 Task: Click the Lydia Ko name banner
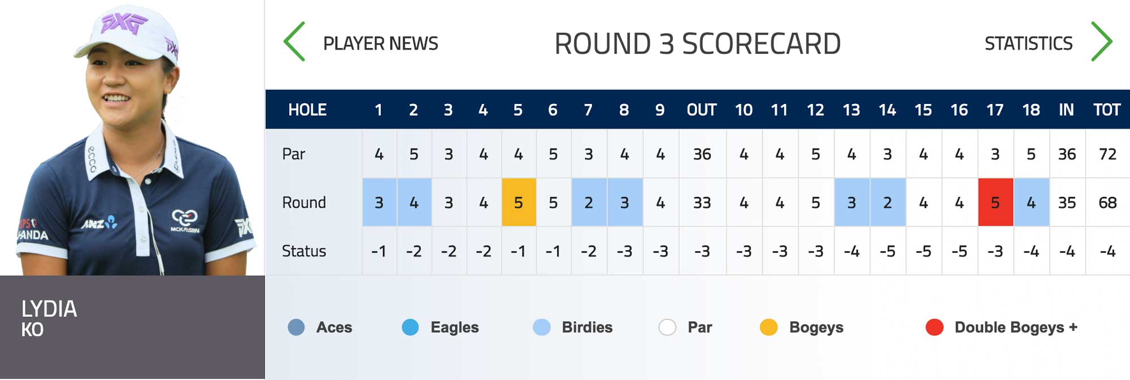(x=132, y=327)
